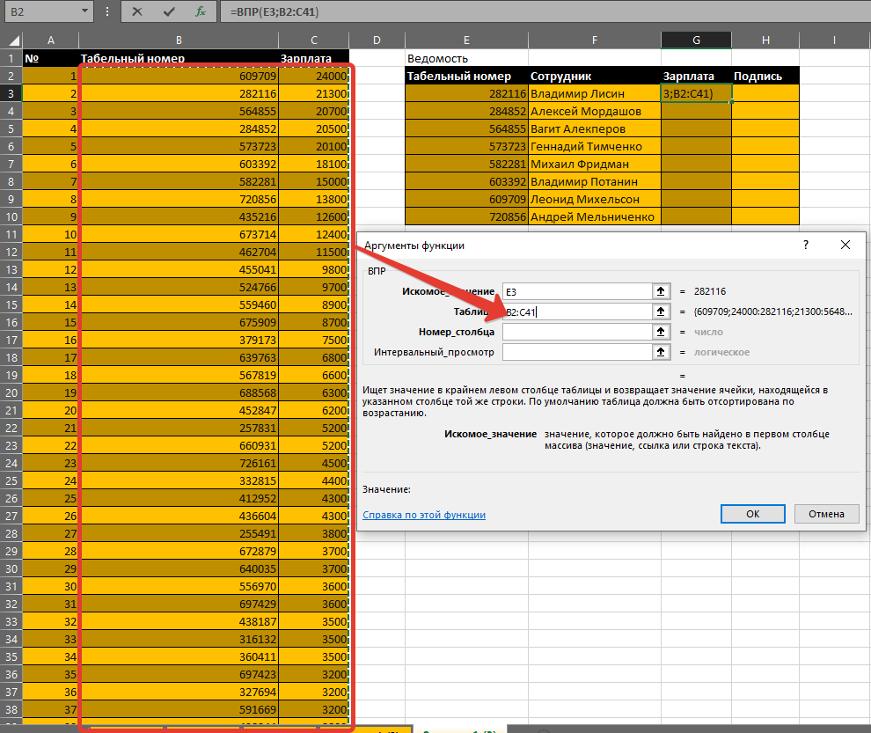
Task: Open Справка по этой функции link
Action: [424, 515]
